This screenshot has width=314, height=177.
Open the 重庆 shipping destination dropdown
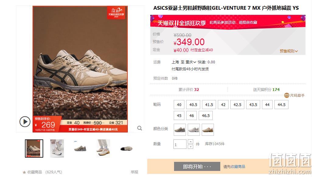[191, 62]
